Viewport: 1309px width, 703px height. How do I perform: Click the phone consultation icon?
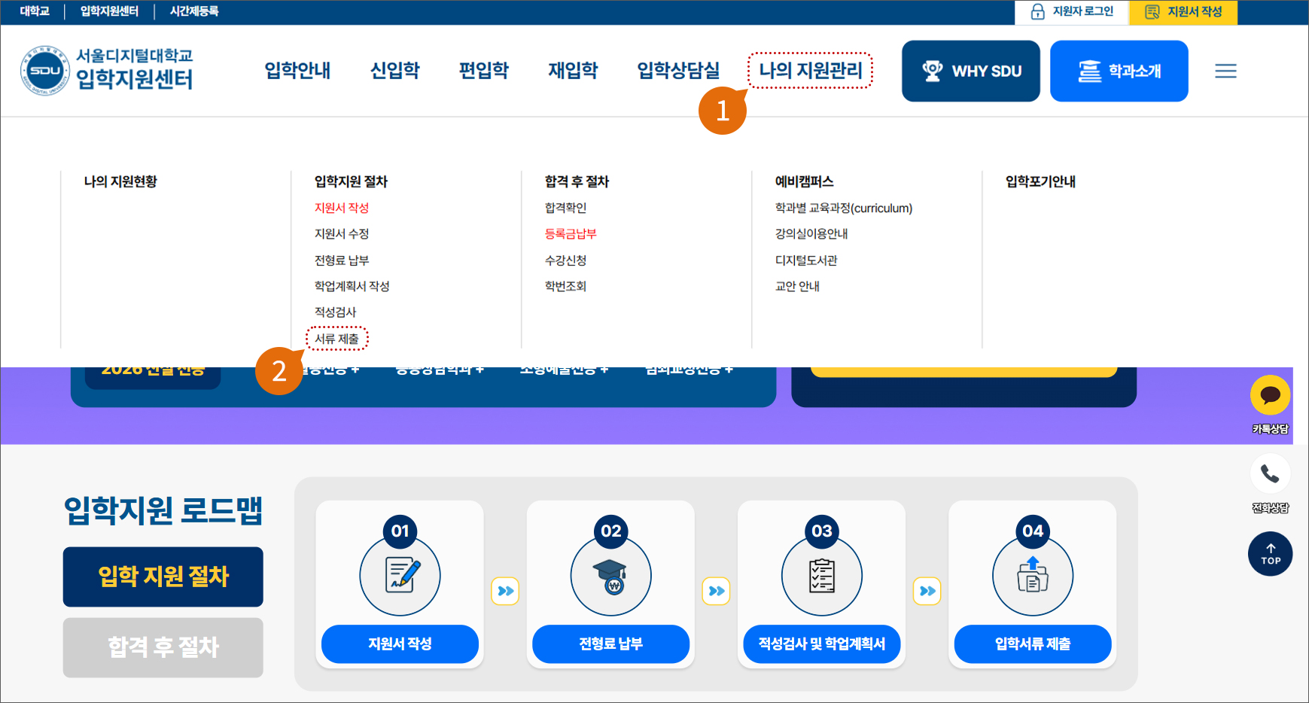click(1270, 474)
